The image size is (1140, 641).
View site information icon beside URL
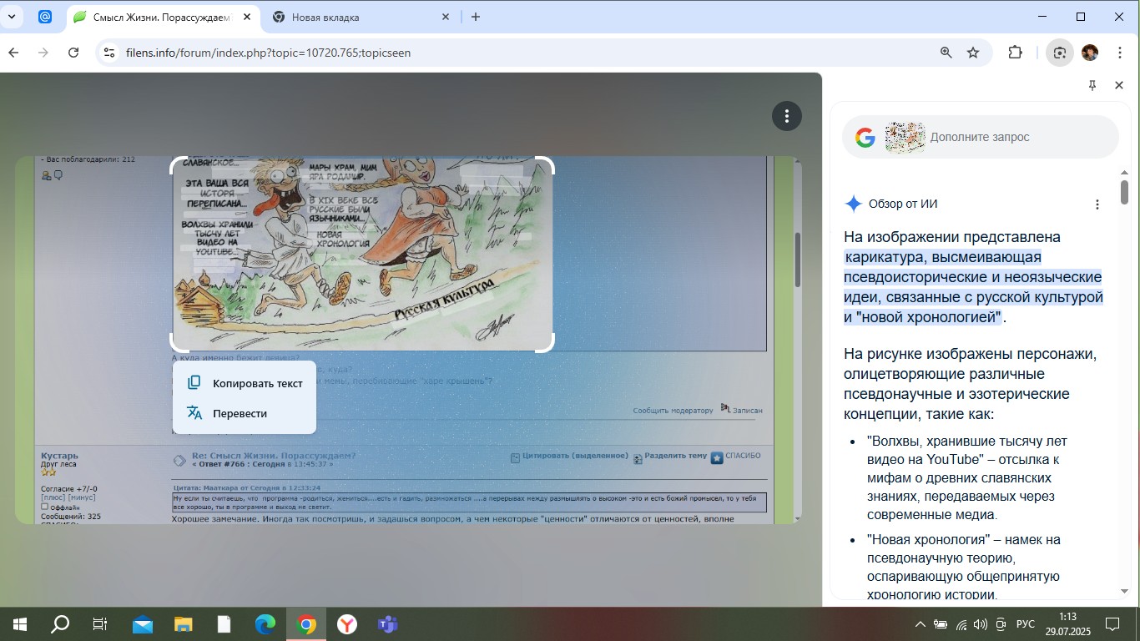click(108, 53)
